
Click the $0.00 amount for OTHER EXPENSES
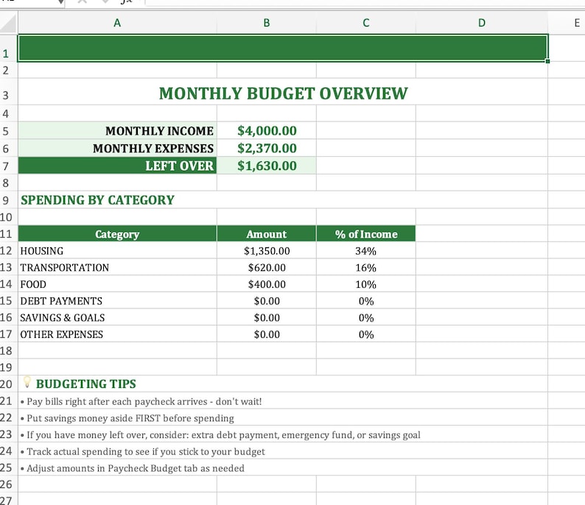click(267, 334)
